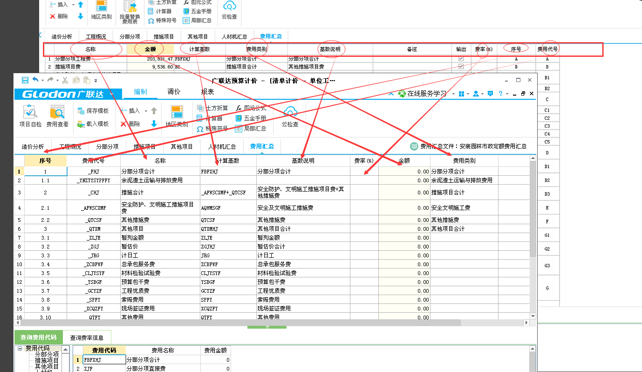This screenshot has height=372, width=642.
Task: Click the redo arrow in quick access bar
Action: click(x=50, y=80)
